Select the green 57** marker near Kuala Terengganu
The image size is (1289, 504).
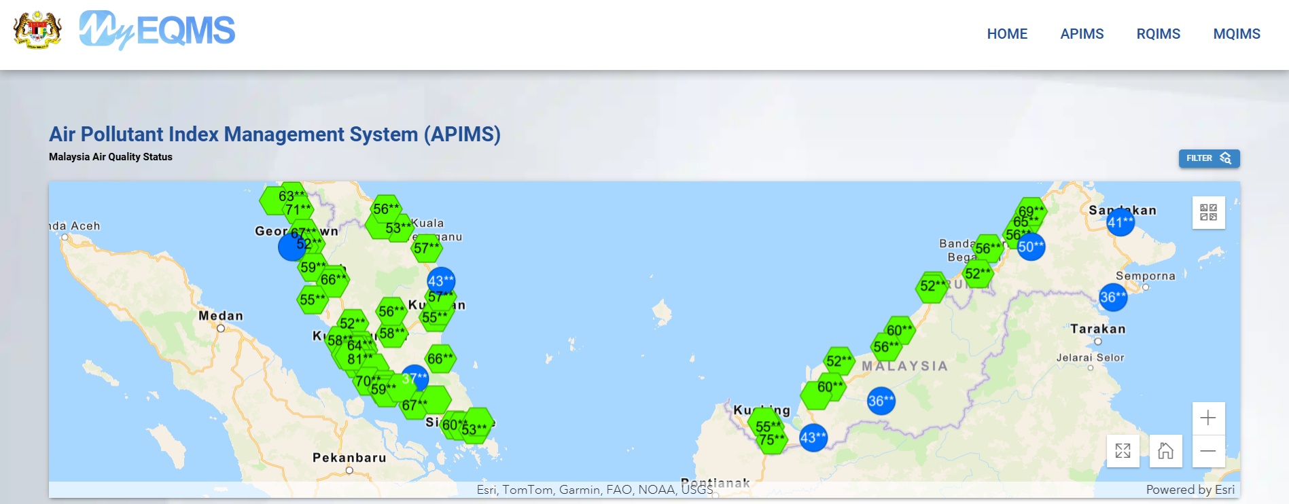coord(427,248)
